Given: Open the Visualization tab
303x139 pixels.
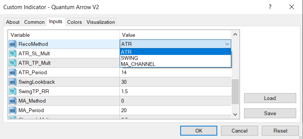Looking at the screenshot, I should click(100, 22).
